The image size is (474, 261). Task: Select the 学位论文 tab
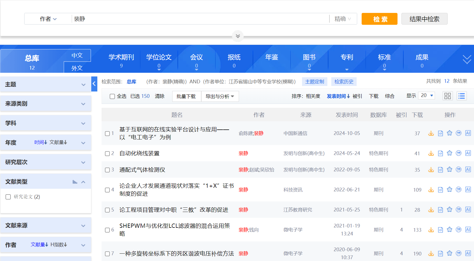(159, 60)
